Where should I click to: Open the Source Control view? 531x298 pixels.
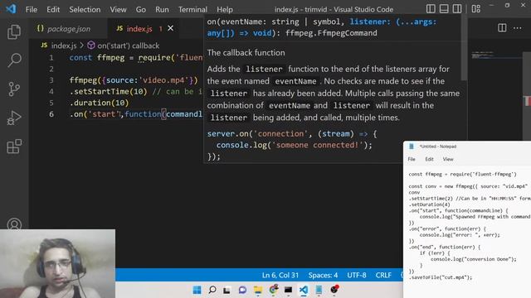tap(14, 89)
